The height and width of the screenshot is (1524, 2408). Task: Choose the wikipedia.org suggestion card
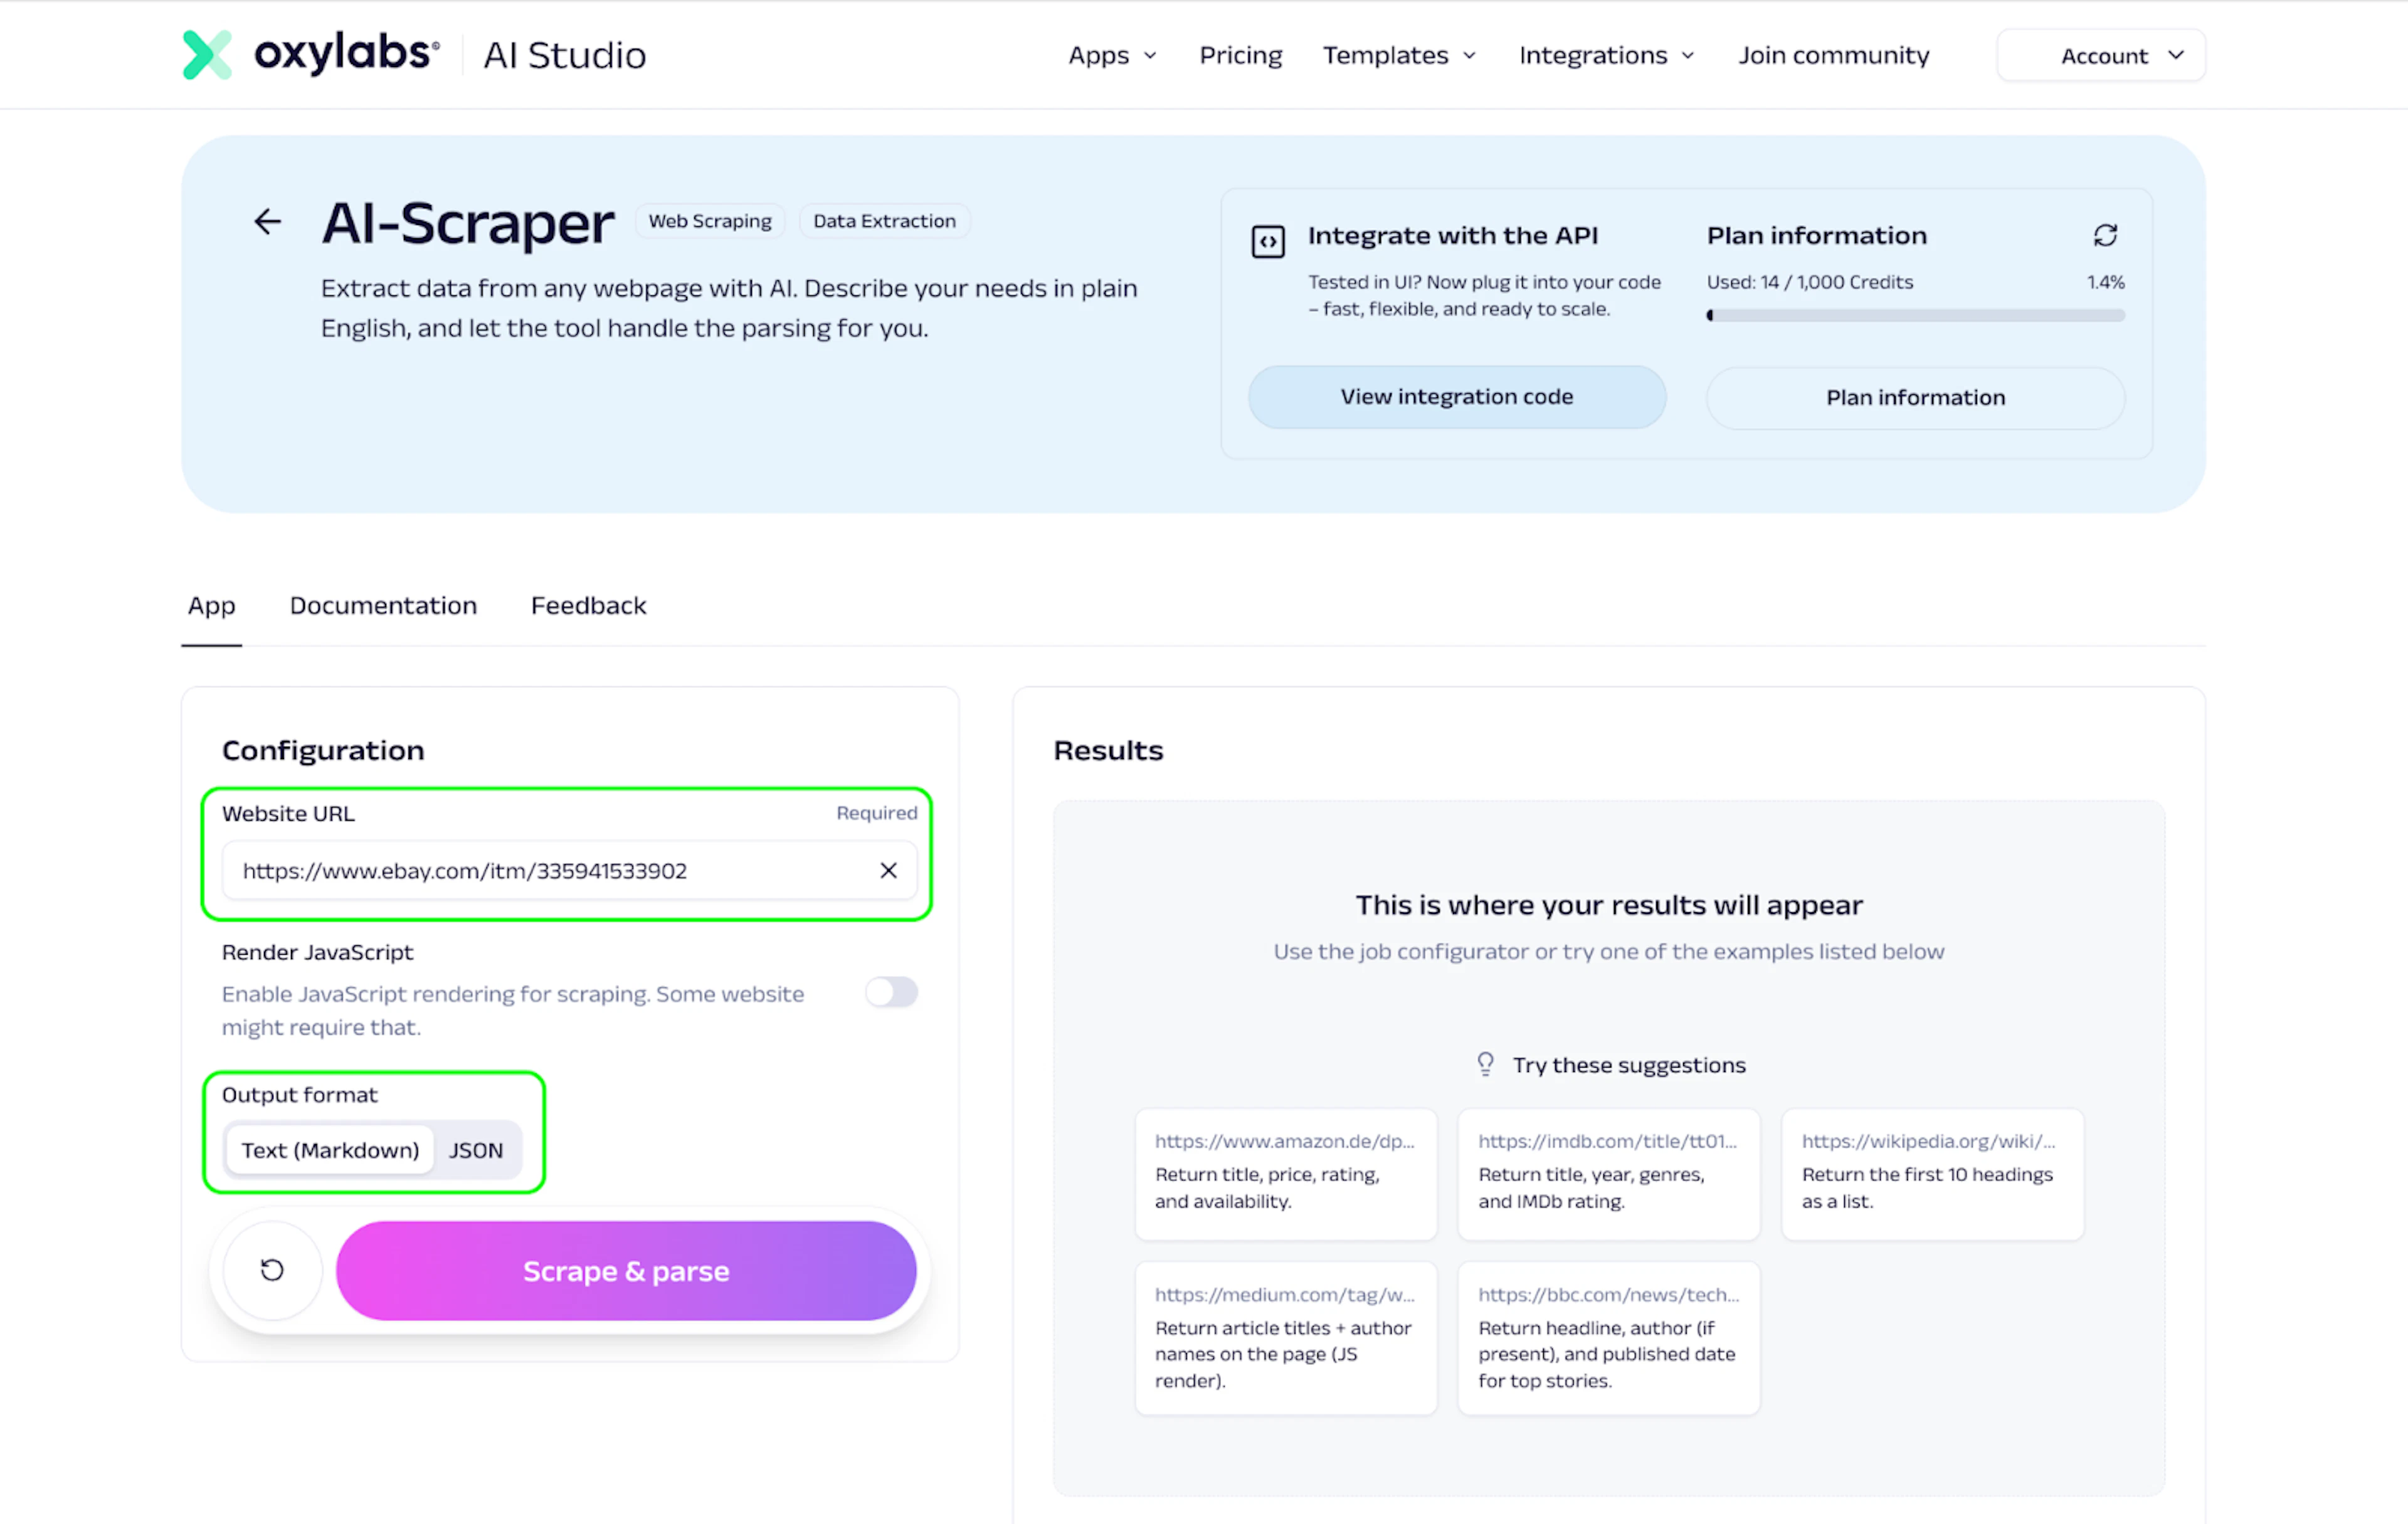[1933, 1174]
